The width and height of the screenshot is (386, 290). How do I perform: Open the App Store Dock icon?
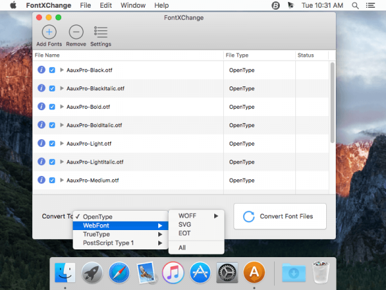point(200,273)
